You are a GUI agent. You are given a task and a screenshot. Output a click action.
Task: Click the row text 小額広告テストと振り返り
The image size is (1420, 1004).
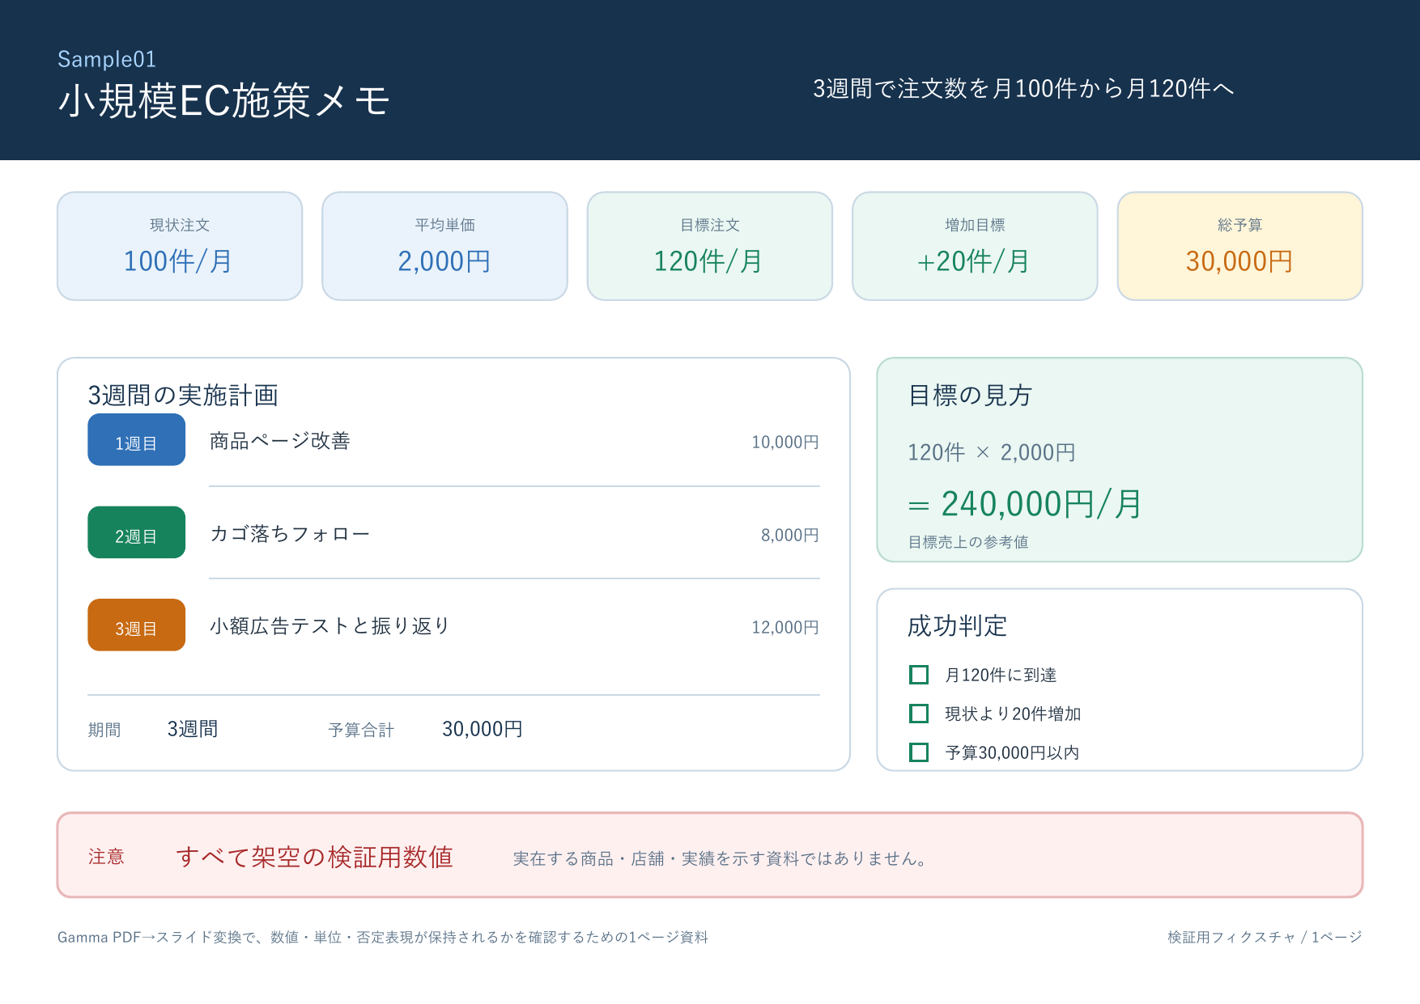click(329, 626)
